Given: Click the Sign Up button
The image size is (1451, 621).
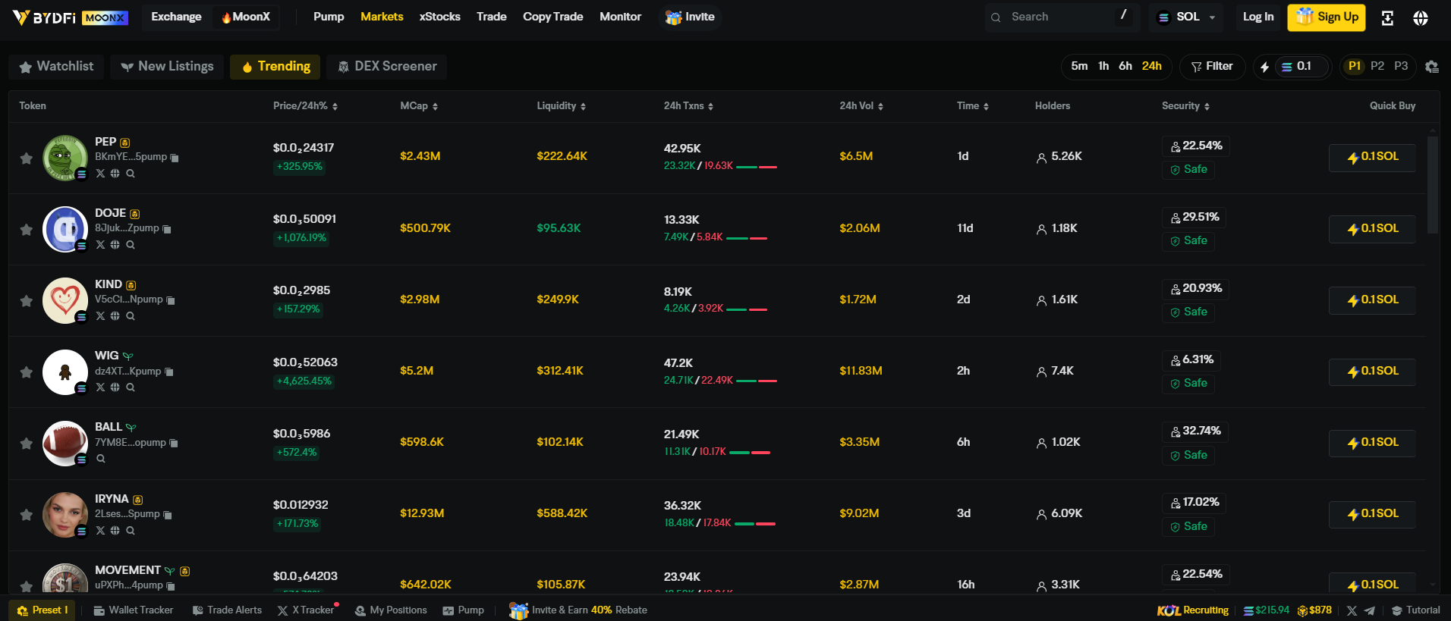Looking at the screenshot, I should coord(1326,17).
